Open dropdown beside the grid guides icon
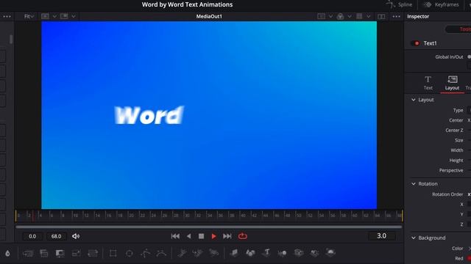Screen dimensions: 471x264 coord(368,16)
